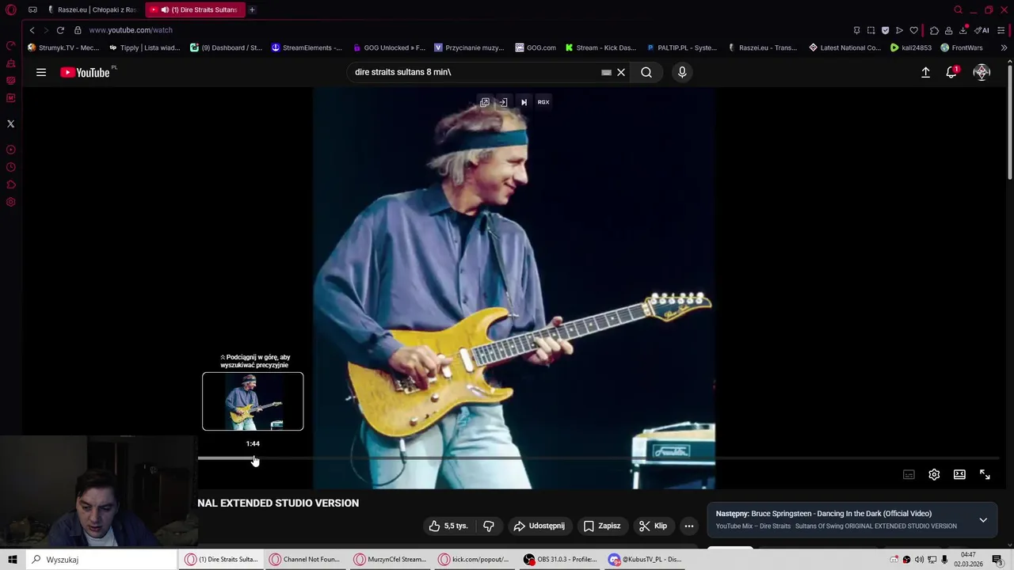Open Strumyk.TV bookmark
The image size is (1014, 570).
(x=63, y=47)
